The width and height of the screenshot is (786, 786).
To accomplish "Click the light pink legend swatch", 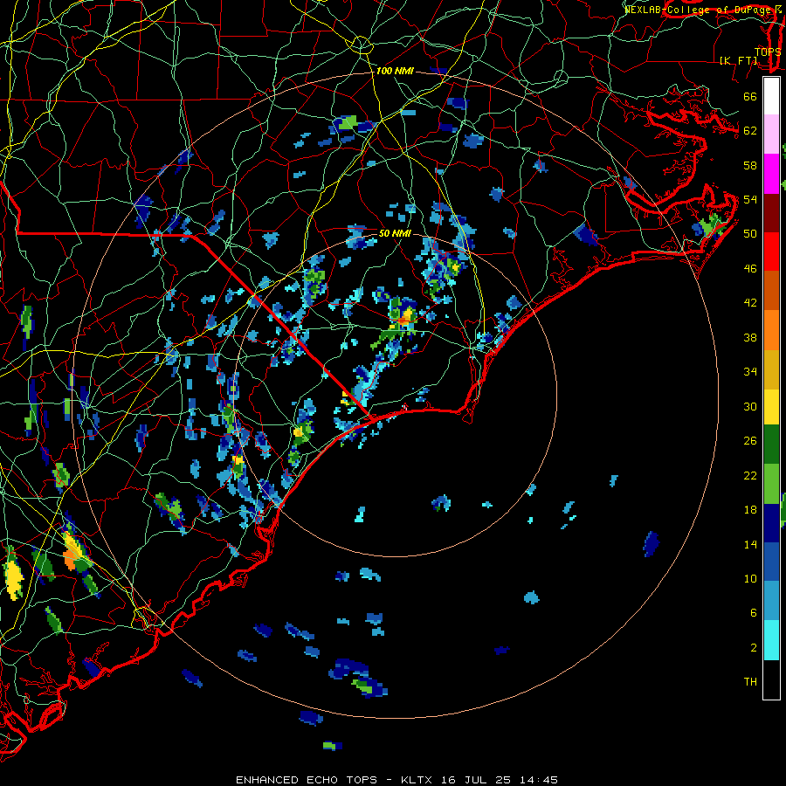I will (771, 134).
